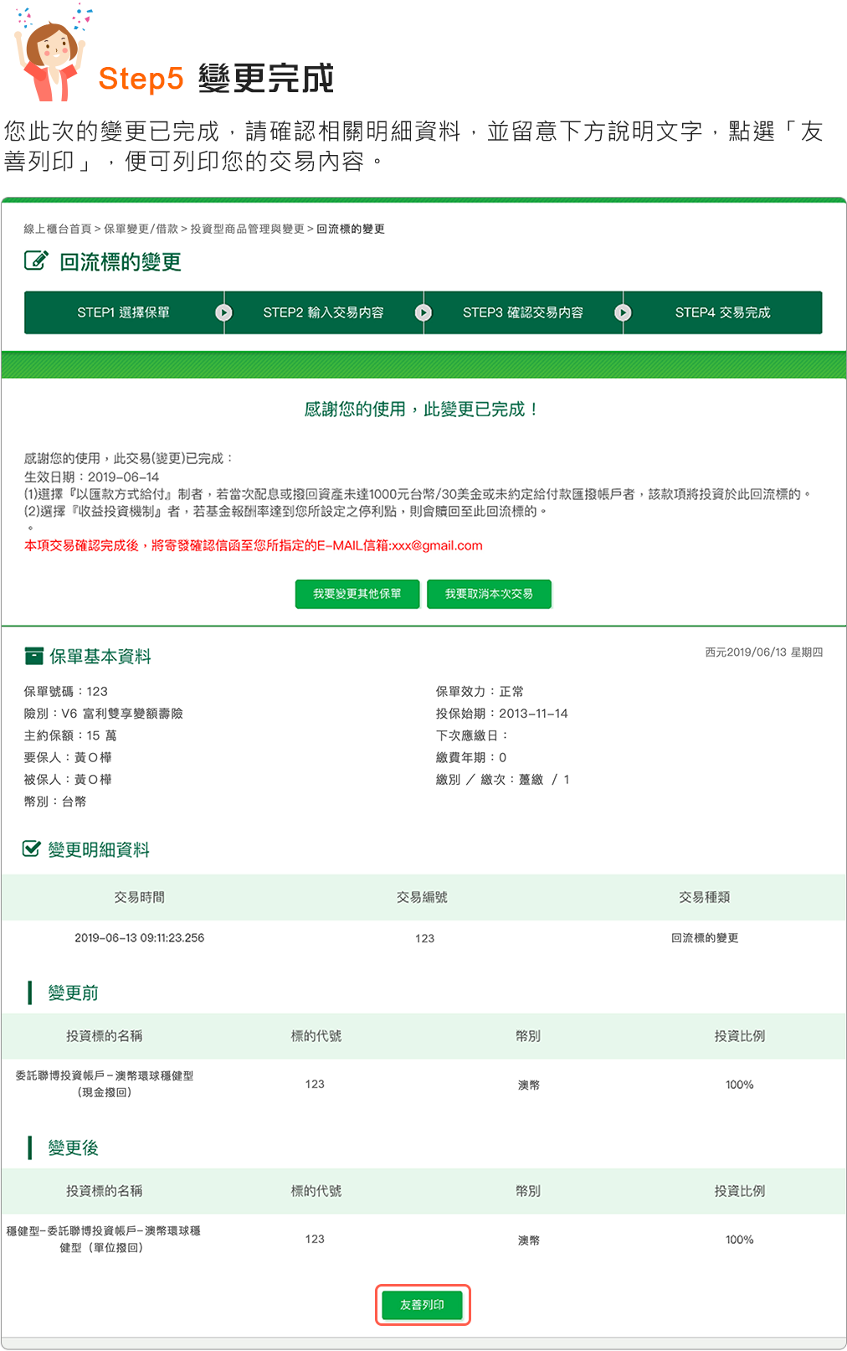
Task: Click the Step5 變更完成 heading
Action: (x=216, y=79)
